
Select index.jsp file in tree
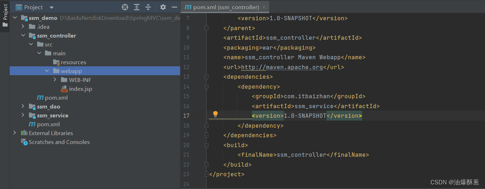(80, 89)
